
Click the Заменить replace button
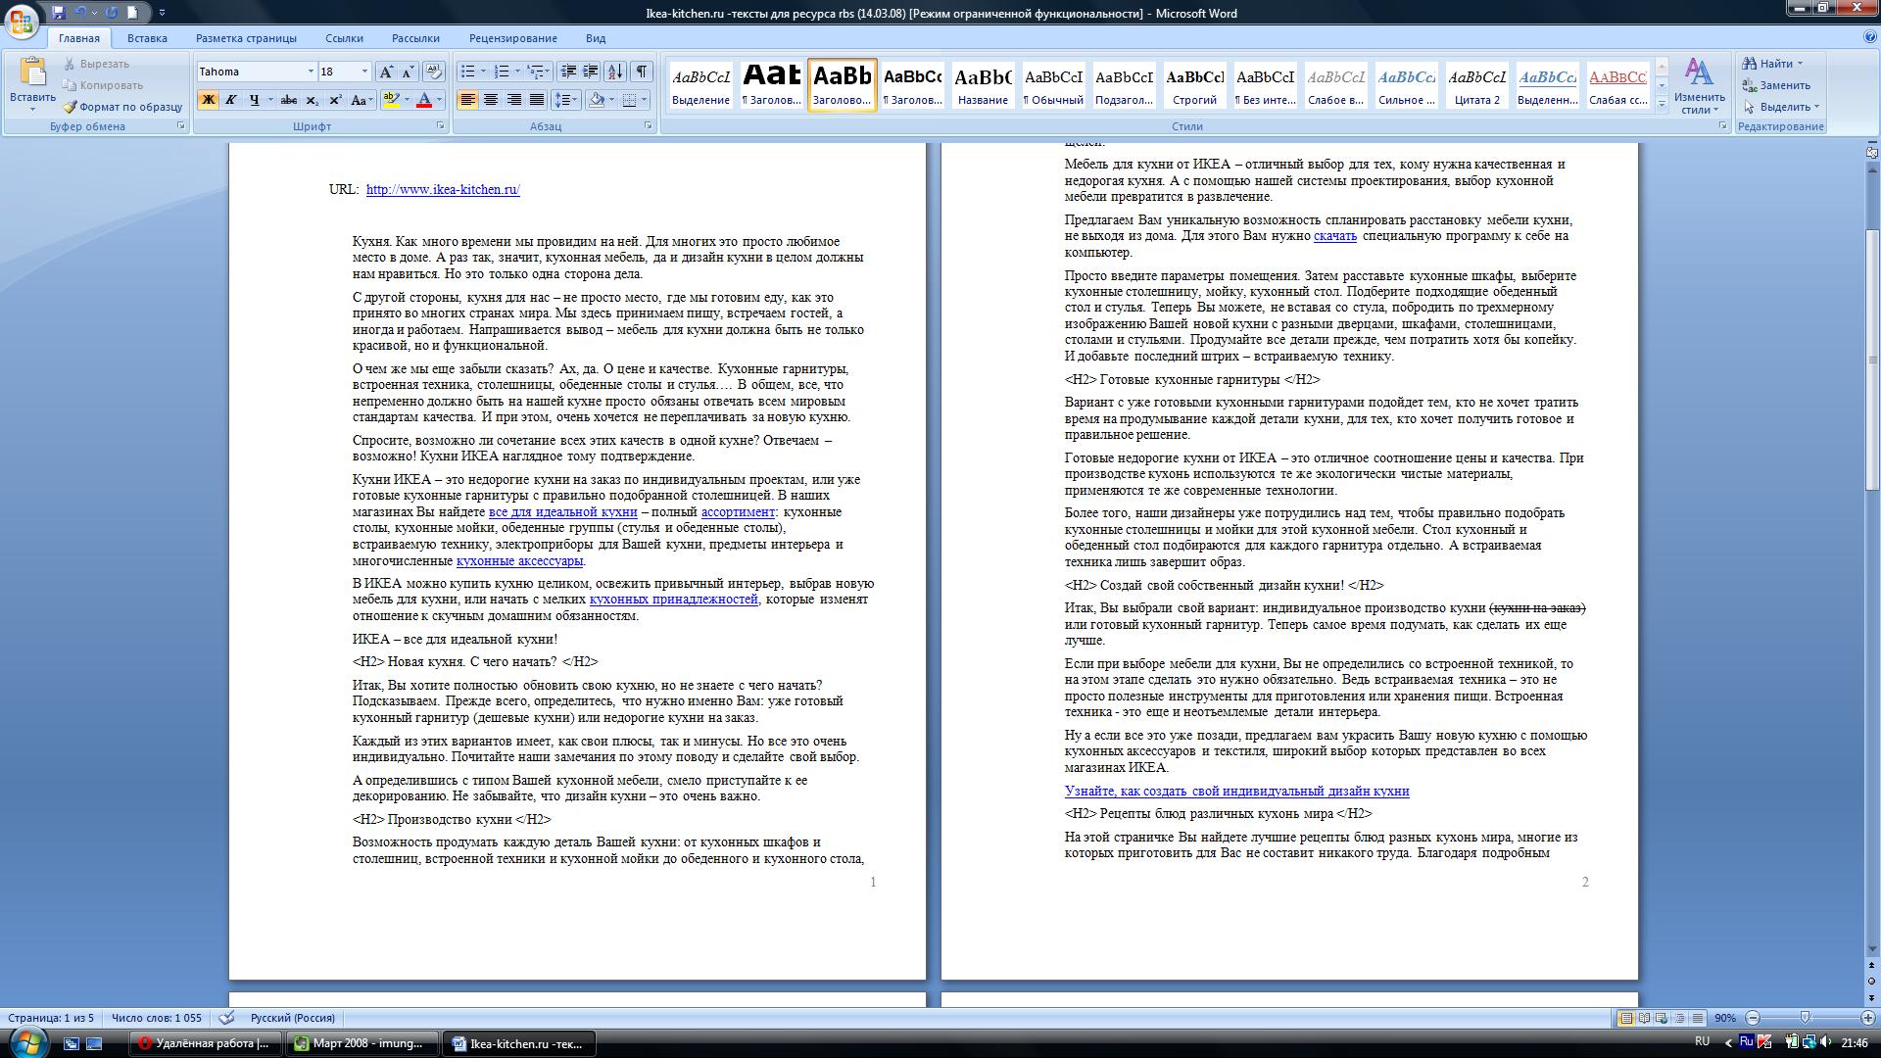pos(1776,85)
